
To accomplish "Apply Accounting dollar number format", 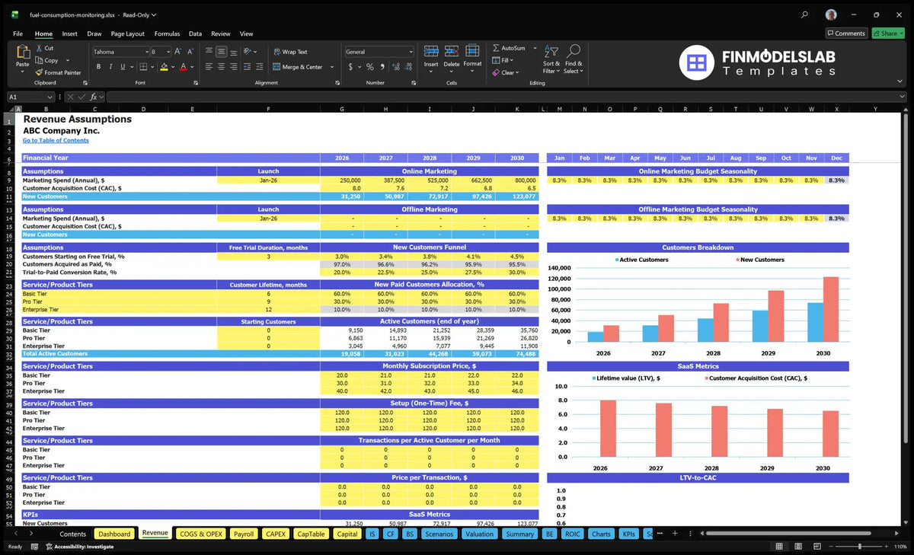I will coord(350,67).
